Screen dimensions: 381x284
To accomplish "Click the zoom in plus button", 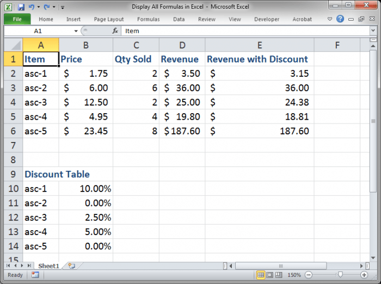I will pyautogui.click(x=364, y=275).
